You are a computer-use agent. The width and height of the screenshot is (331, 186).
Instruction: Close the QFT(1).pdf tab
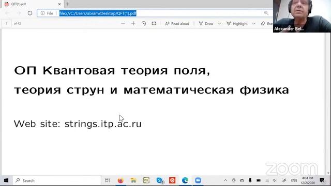[59, 4]
